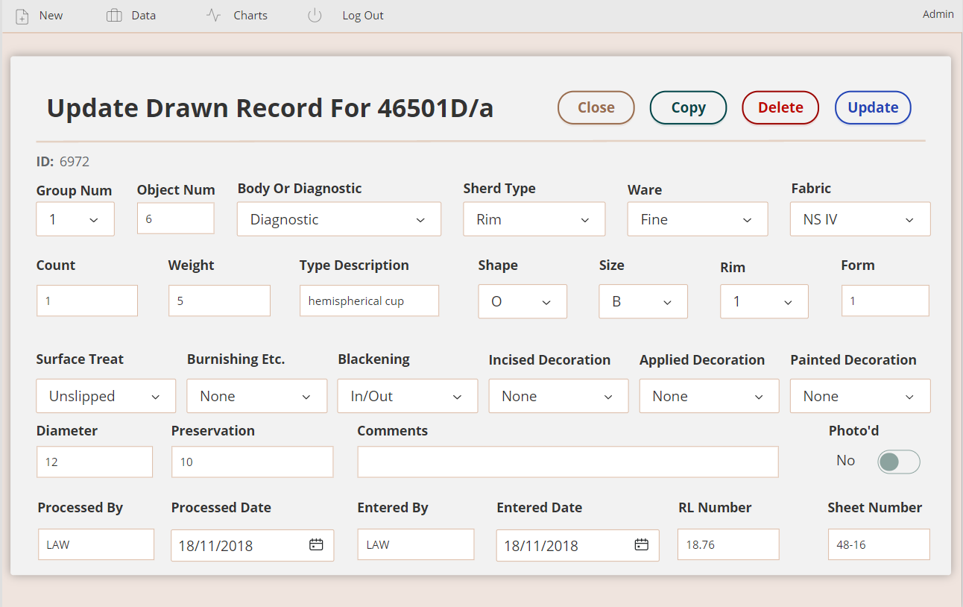Click the New record plus icon
The width and height of the screenshot is (963, 607).
click(22, 16)
